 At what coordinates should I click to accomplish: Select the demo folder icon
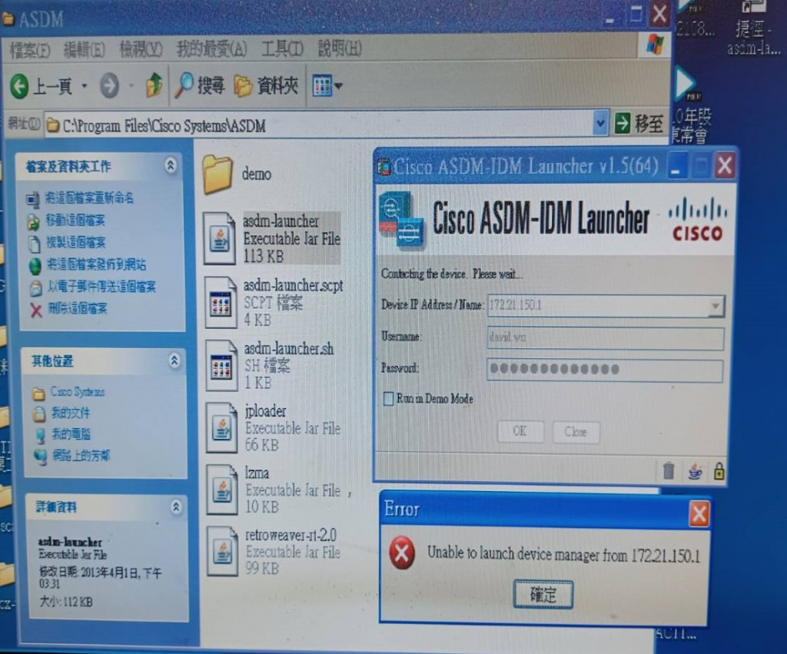coord(218,174)
